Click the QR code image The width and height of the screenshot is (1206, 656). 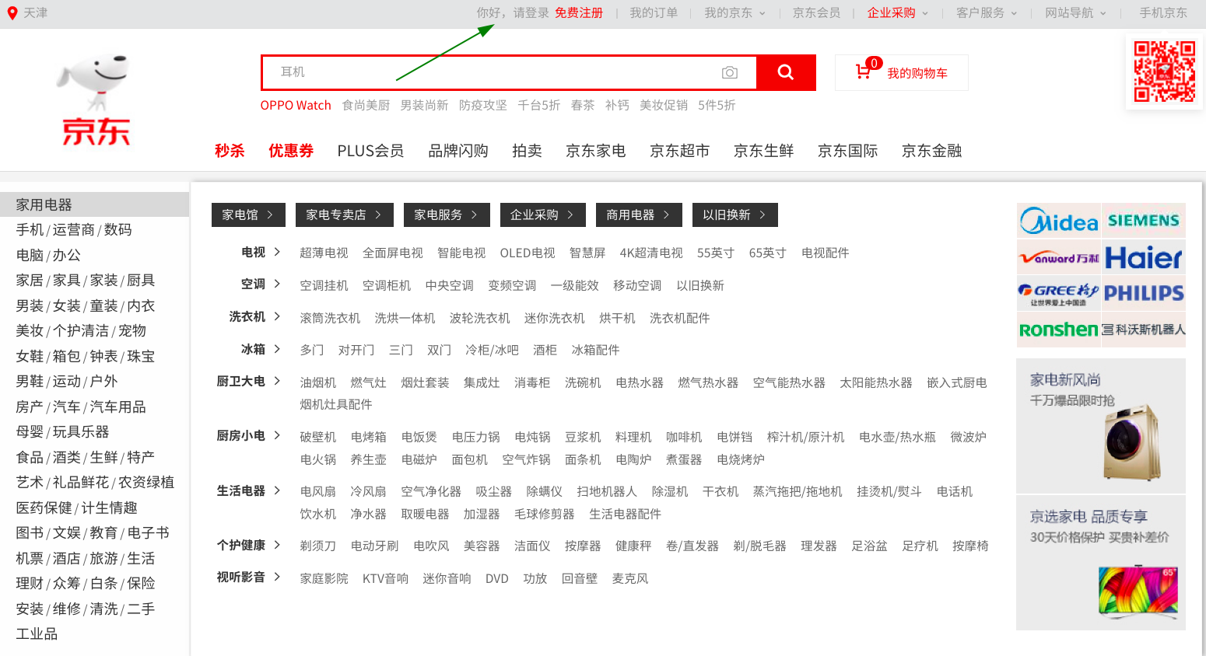pyautogui.click(x=1164, y=72)
